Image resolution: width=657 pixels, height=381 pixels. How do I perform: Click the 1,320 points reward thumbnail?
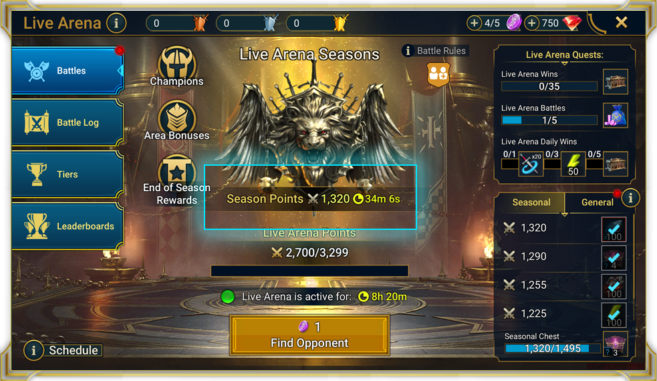tap(614, 229)
